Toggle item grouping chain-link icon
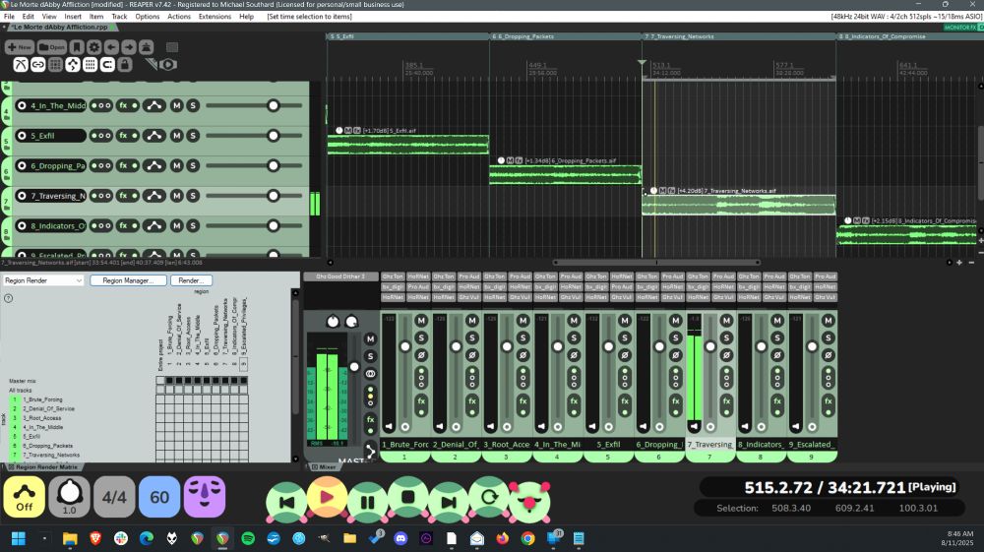984x552 pixels. point(38,65)
